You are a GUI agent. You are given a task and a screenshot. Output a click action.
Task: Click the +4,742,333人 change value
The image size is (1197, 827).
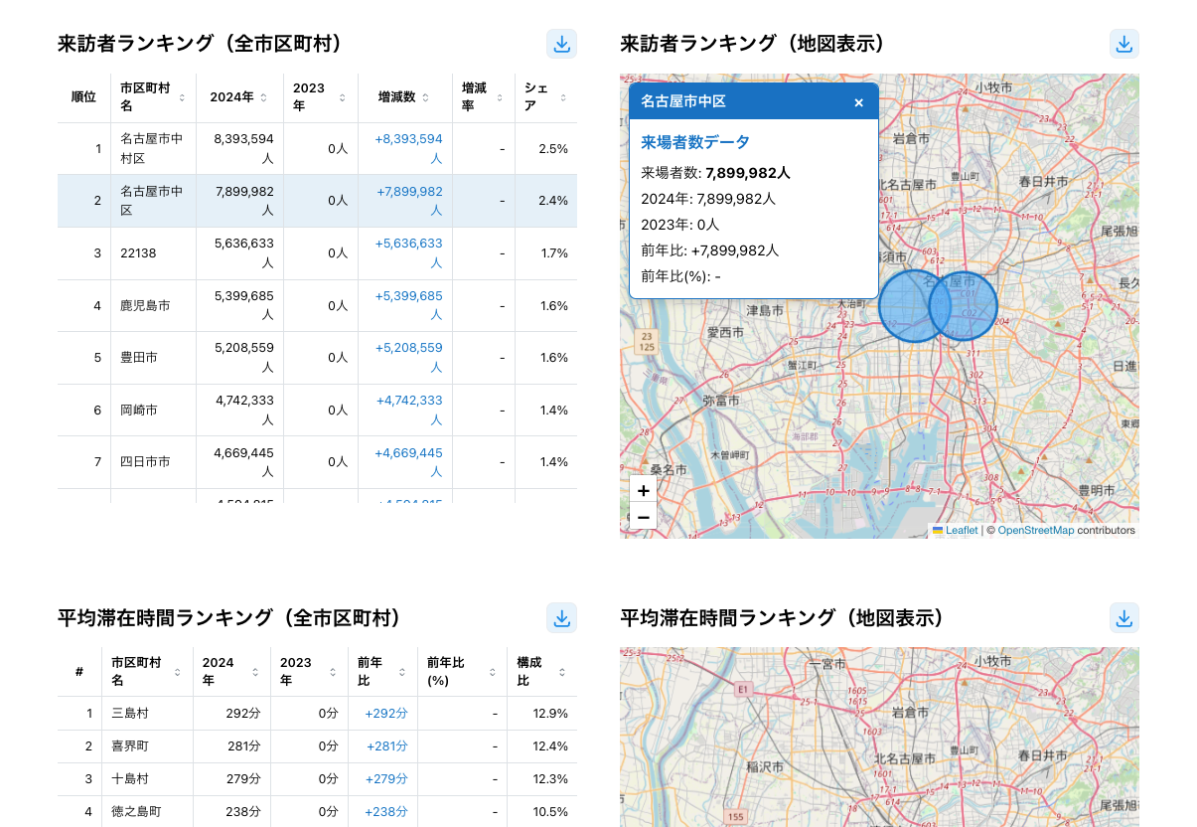tap(409, 410)
